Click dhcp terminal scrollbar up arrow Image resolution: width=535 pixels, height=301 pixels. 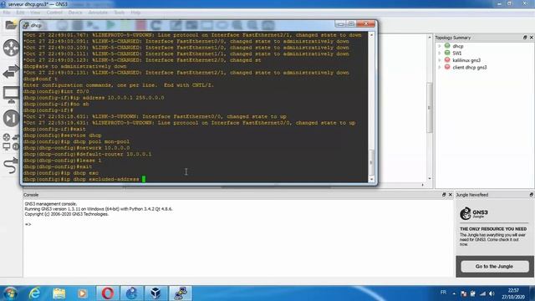pyautogui.click(x=371, y=35)
